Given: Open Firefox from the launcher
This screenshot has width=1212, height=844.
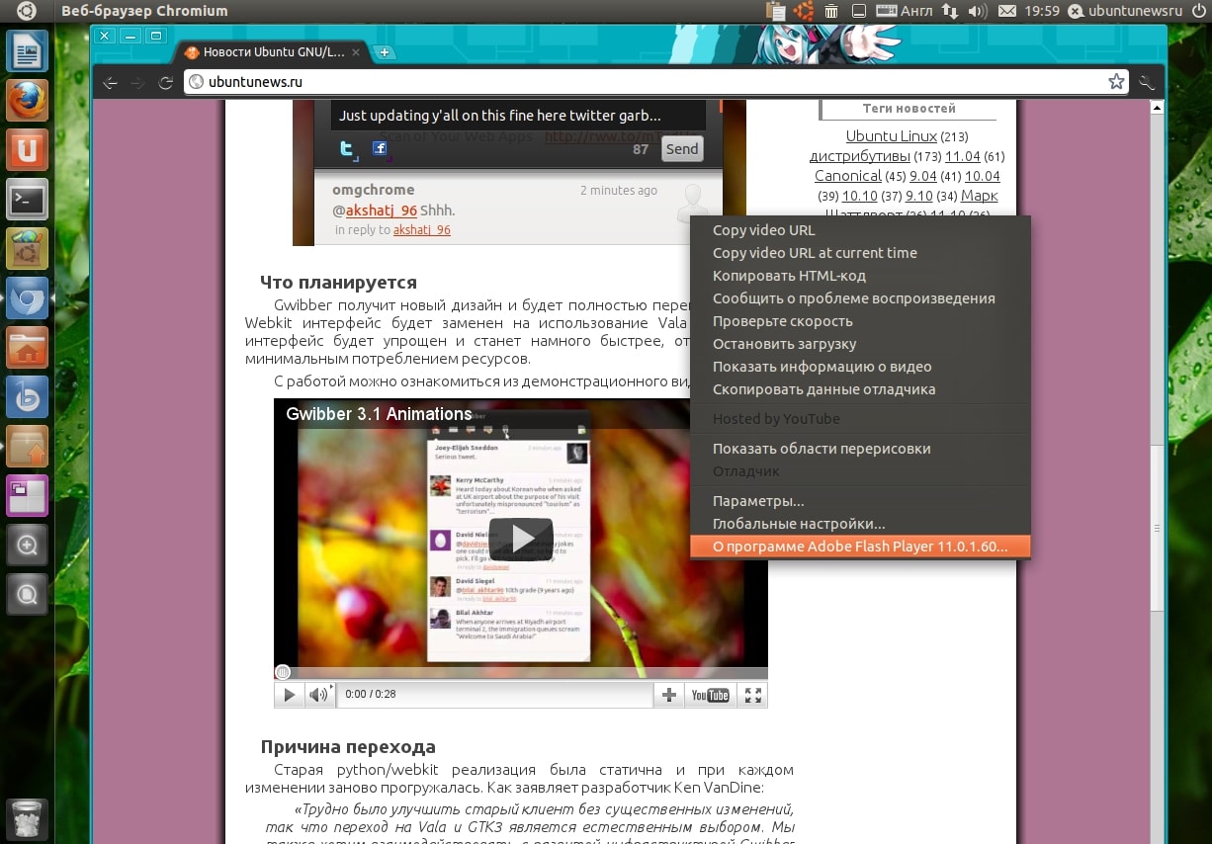Looking at the screenshot, I should pos(27,101).
